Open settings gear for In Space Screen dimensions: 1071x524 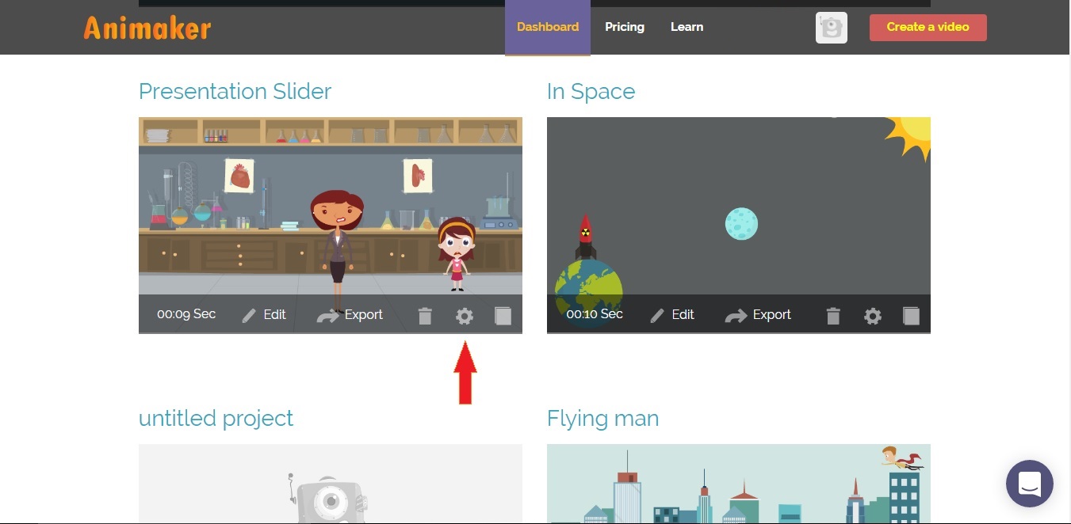point(873,316)
